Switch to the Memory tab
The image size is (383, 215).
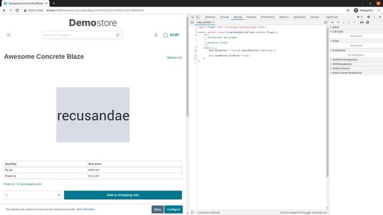coord(284,17)
